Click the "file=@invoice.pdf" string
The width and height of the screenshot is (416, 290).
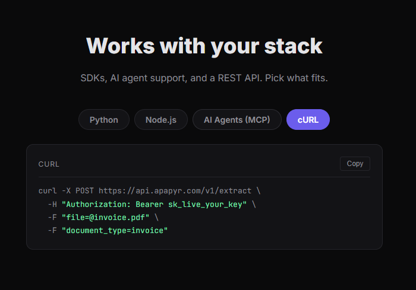[x=105, y=218]
